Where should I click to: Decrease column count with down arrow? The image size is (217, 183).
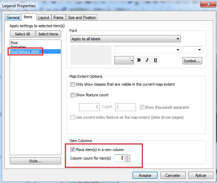127,160
